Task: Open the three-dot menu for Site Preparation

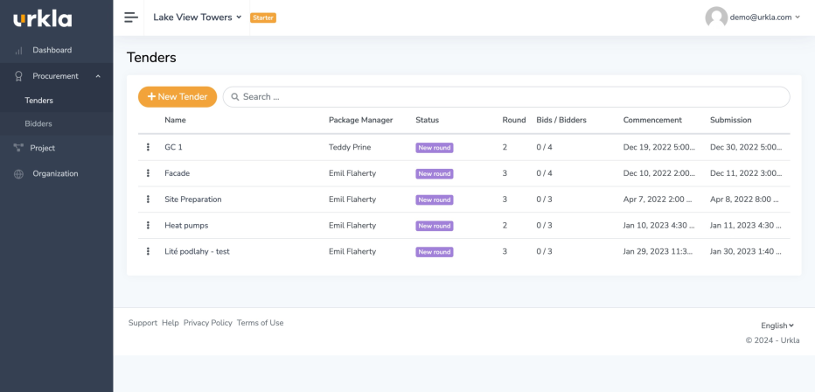Action: pyautogui.click(x=148, y=199)
